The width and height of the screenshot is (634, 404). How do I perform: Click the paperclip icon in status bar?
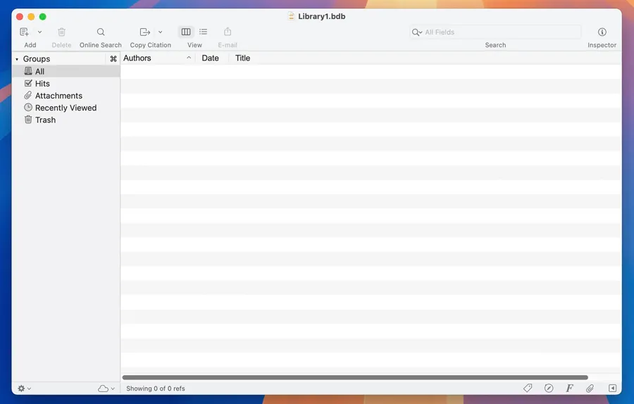pyautogui.click(x=590, y=389)
